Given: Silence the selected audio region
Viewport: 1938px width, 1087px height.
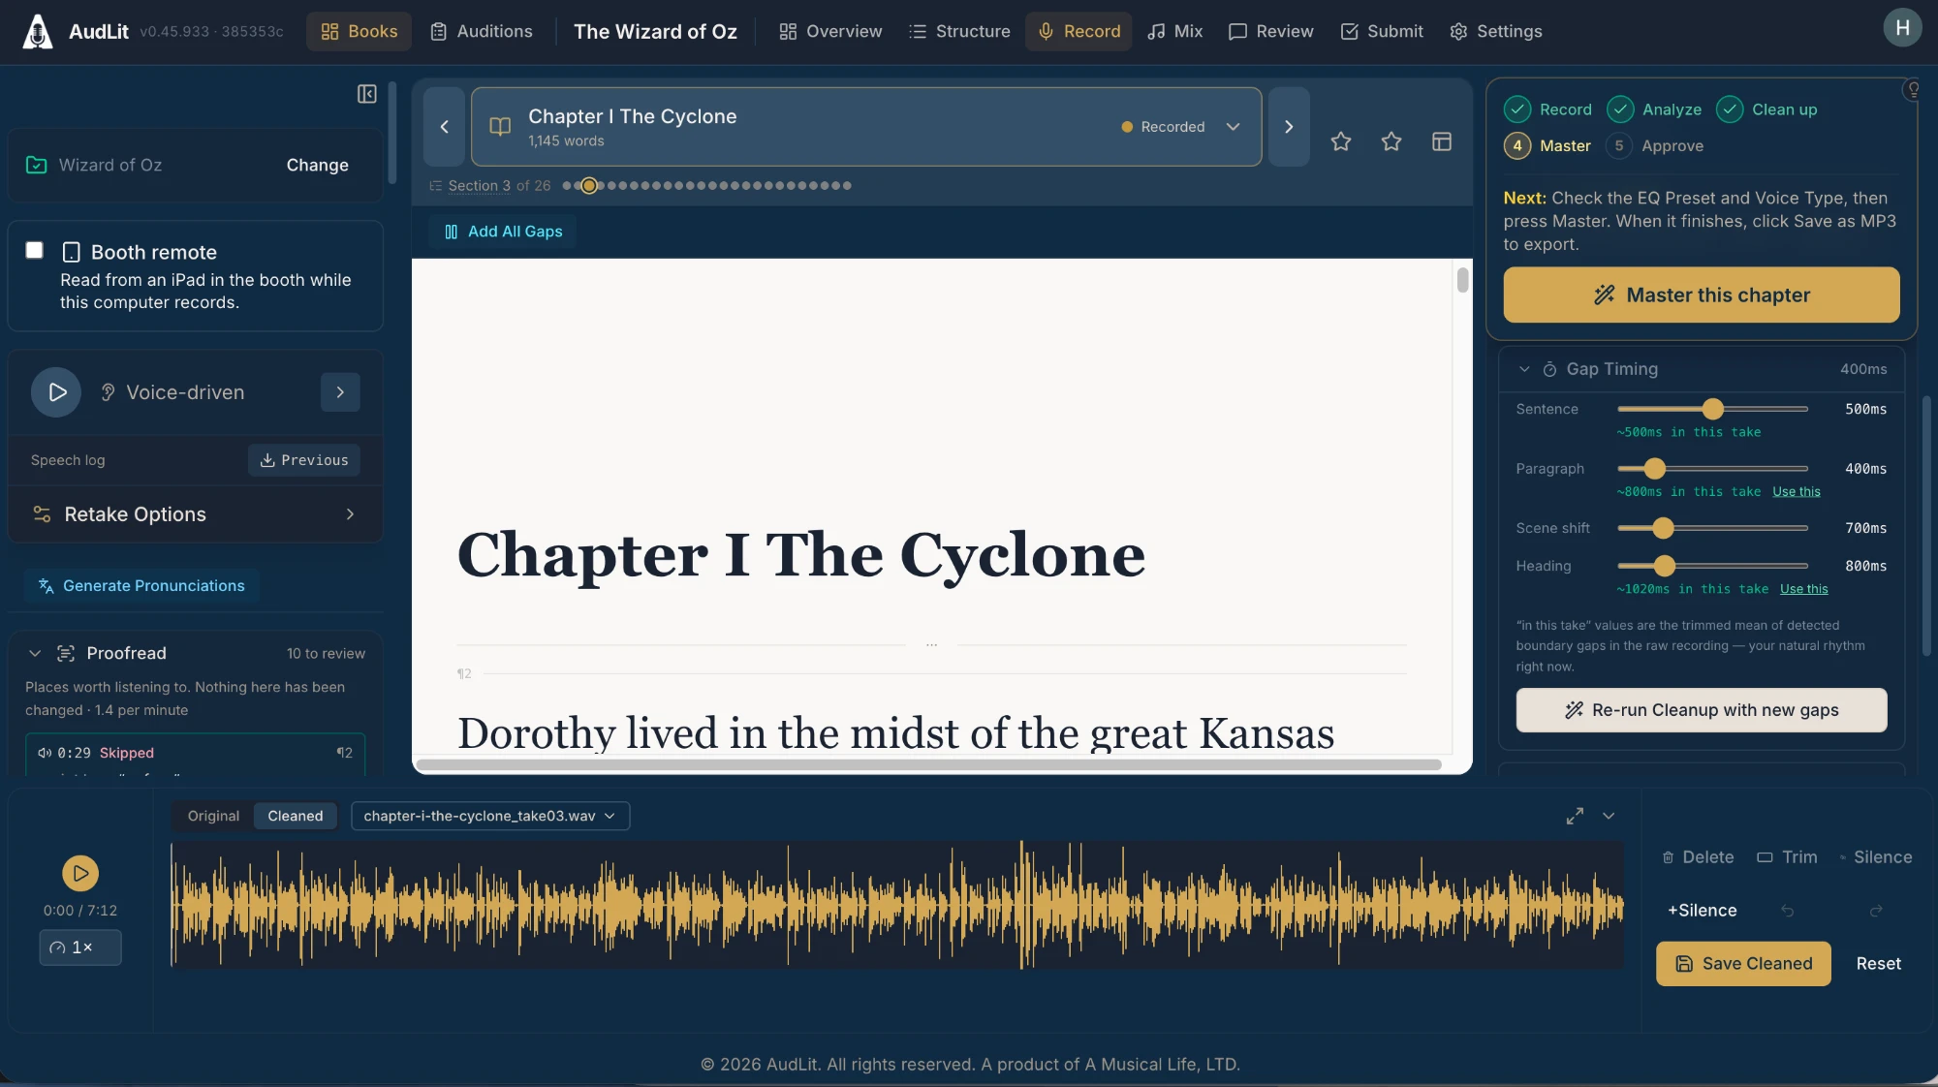Looking at the screenshot, I should pyautogui.click(x=1875, y=857).
